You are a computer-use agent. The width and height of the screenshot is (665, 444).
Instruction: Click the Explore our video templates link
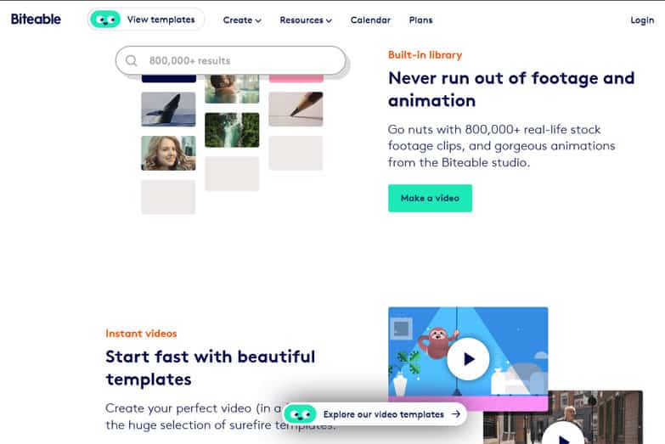(383, 414)
